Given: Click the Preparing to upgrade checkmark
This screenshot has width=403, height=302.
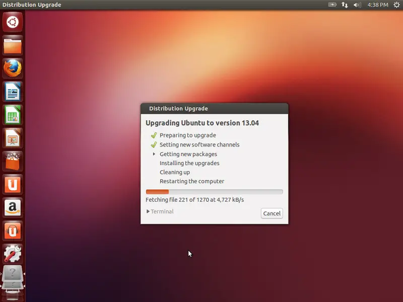Looking at the screenshot, I should coord(154,135).
